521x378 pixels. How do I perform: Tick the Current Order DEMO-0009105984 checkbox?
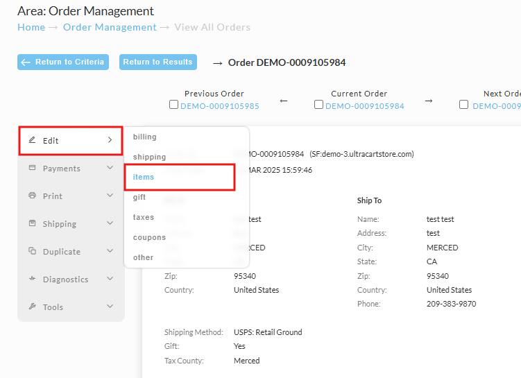(318, 105)
